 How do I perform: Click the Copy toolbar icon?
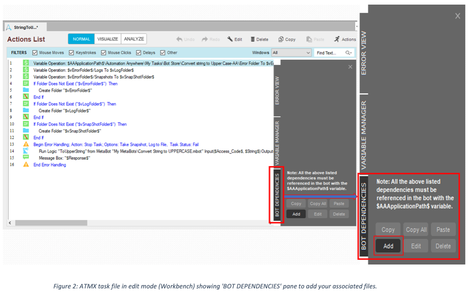tap(281, 40)
